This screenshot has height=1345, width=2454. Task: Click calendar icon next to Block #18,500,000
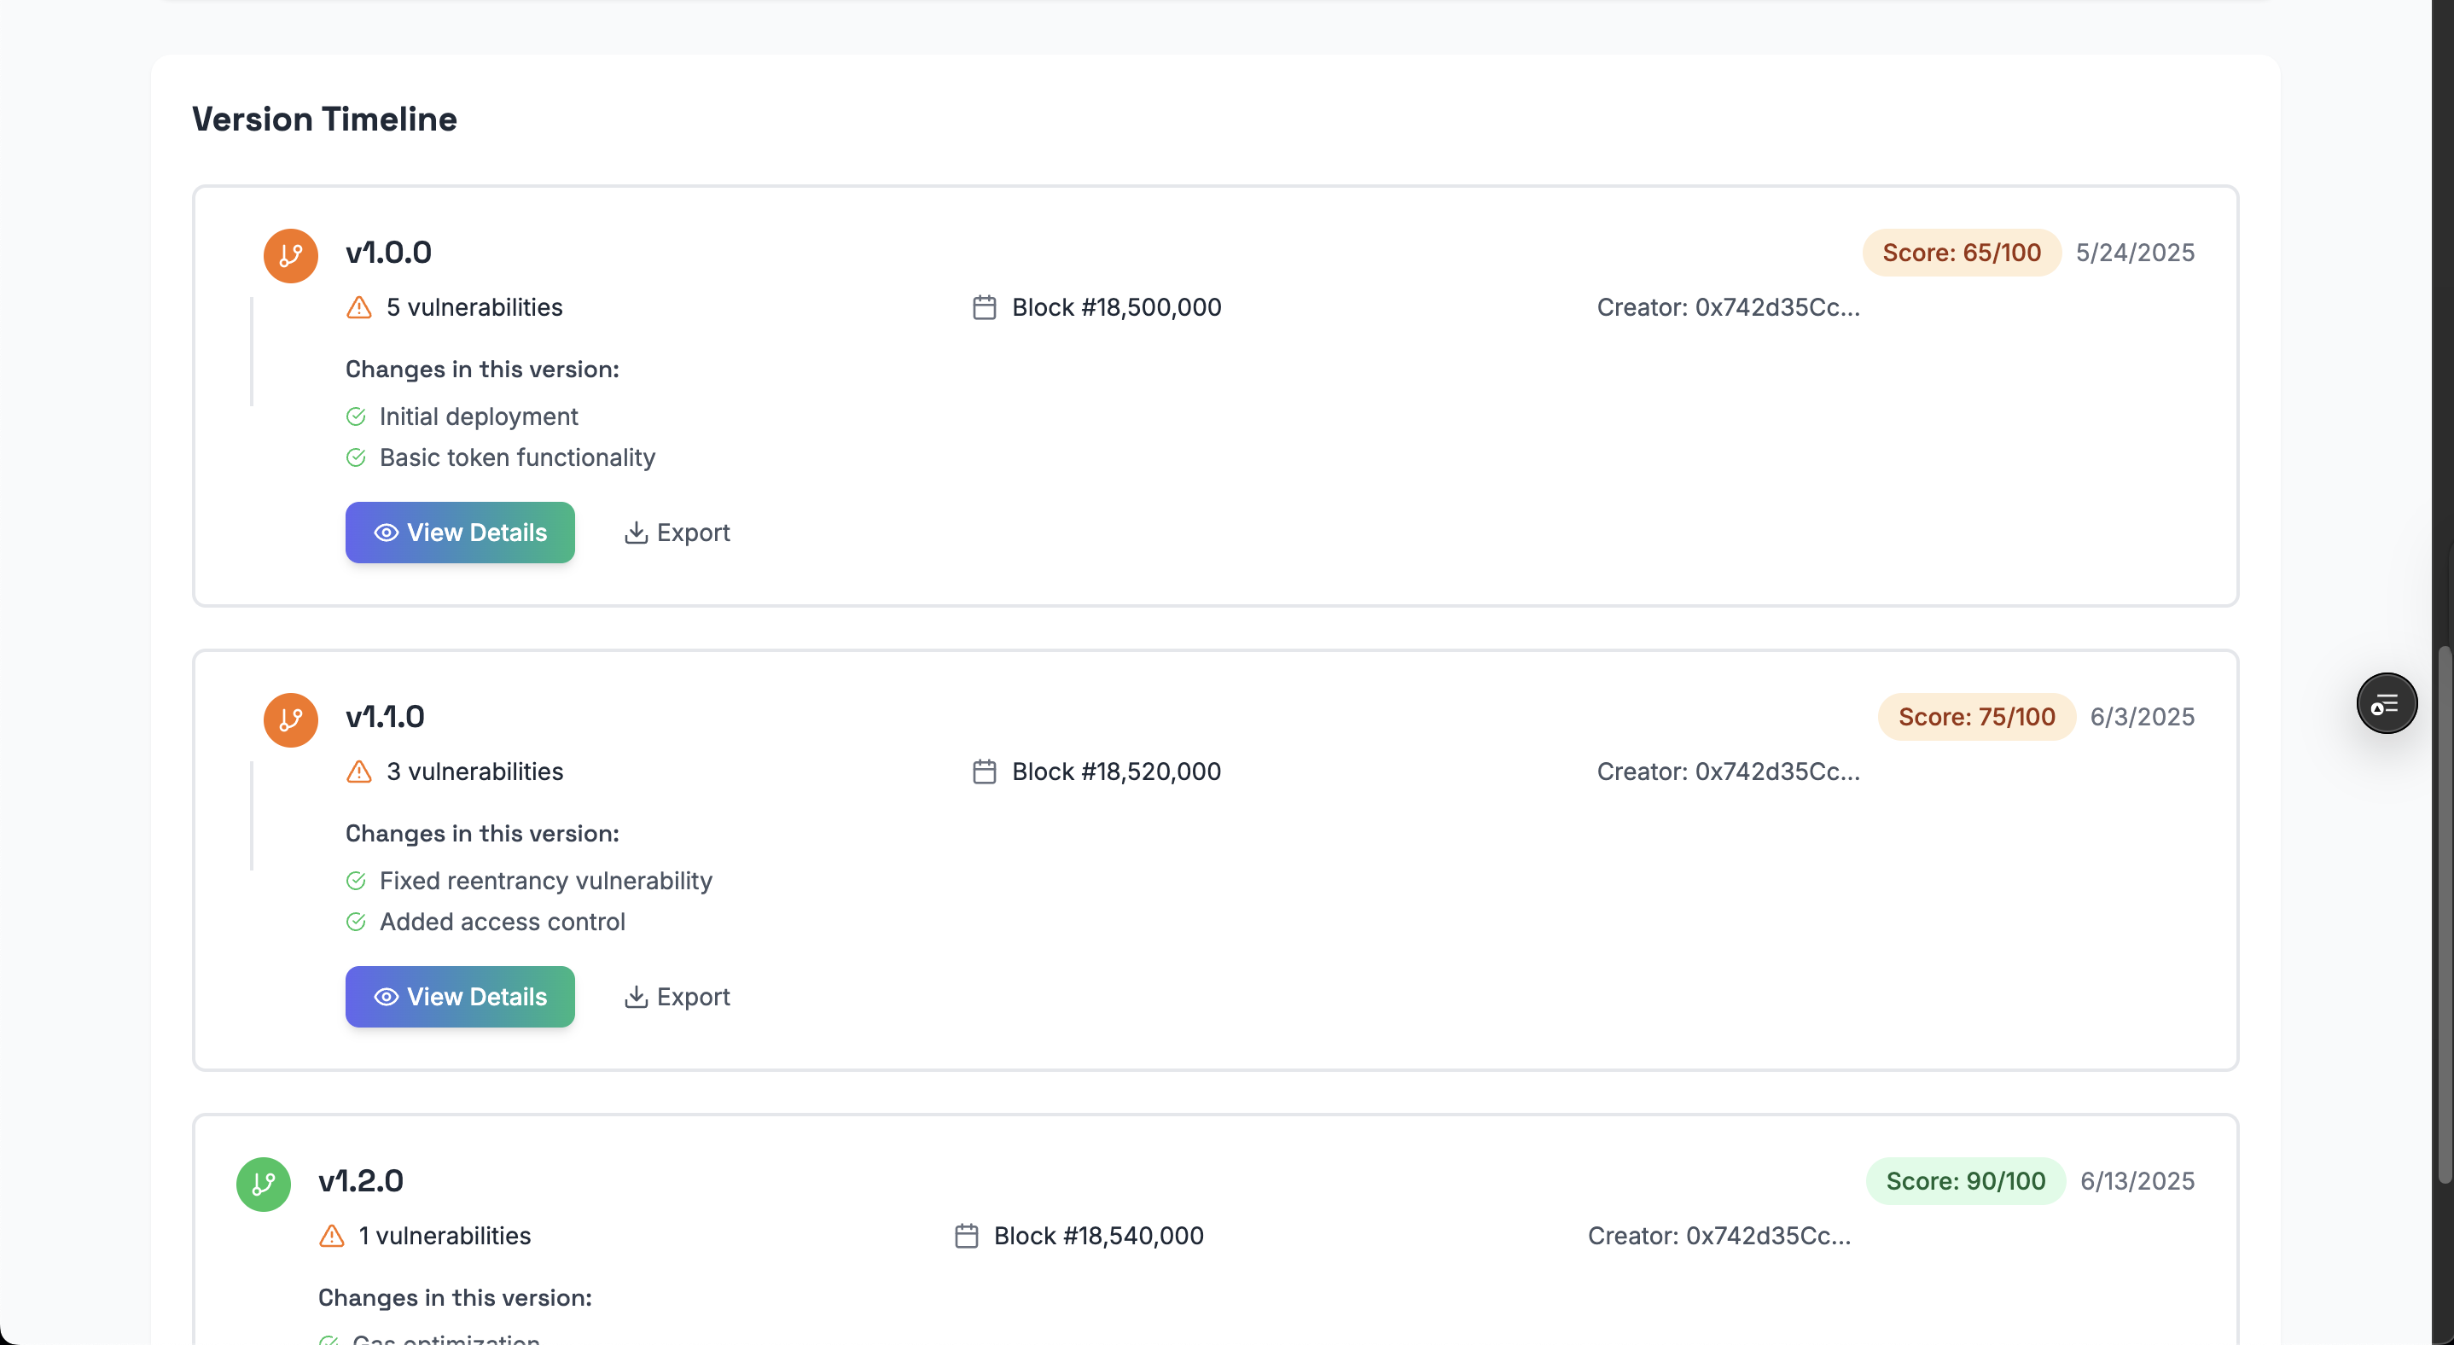click(984, 308)
